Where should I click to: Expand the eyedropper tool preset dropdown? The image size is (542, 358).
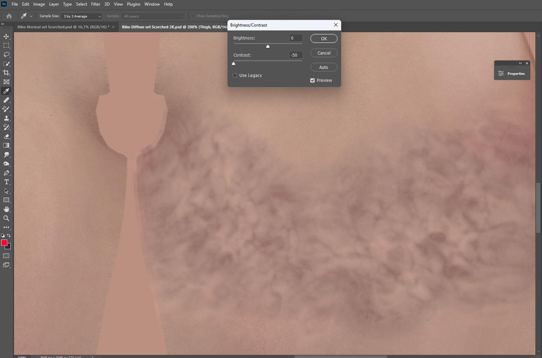click(30, 16)
